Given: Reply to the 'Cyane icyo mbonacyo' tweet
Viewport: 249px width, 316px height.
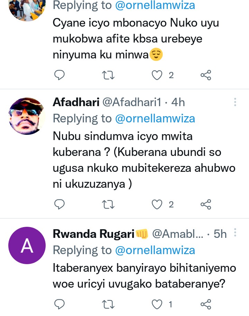Looking at the screenshot, I should point(60,75).
